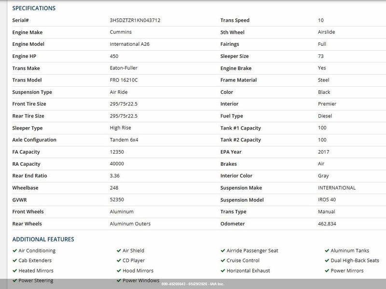Viewport: 386px width, 289px height.
Task: Click the ADDITIONAL FEATURES heading
Action: click(x=43, y=239)
